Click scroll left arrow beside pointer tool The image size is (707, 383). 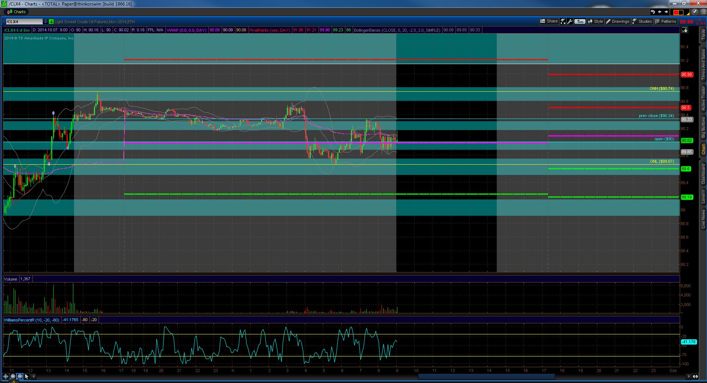(34, 376)
